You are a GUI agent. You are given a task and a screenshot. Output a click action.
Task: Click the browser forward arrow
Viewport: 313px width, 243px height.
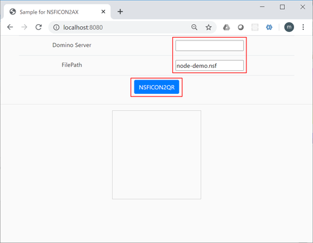[x=24, y=27]
